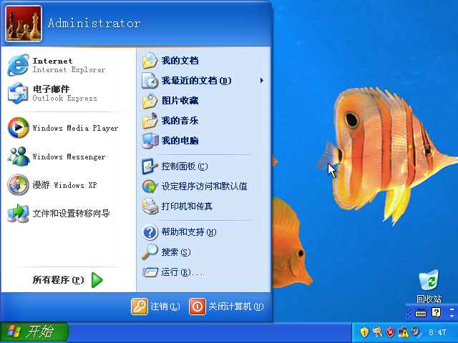Choose 帮助和支持(H) text entry

(189, 232)
